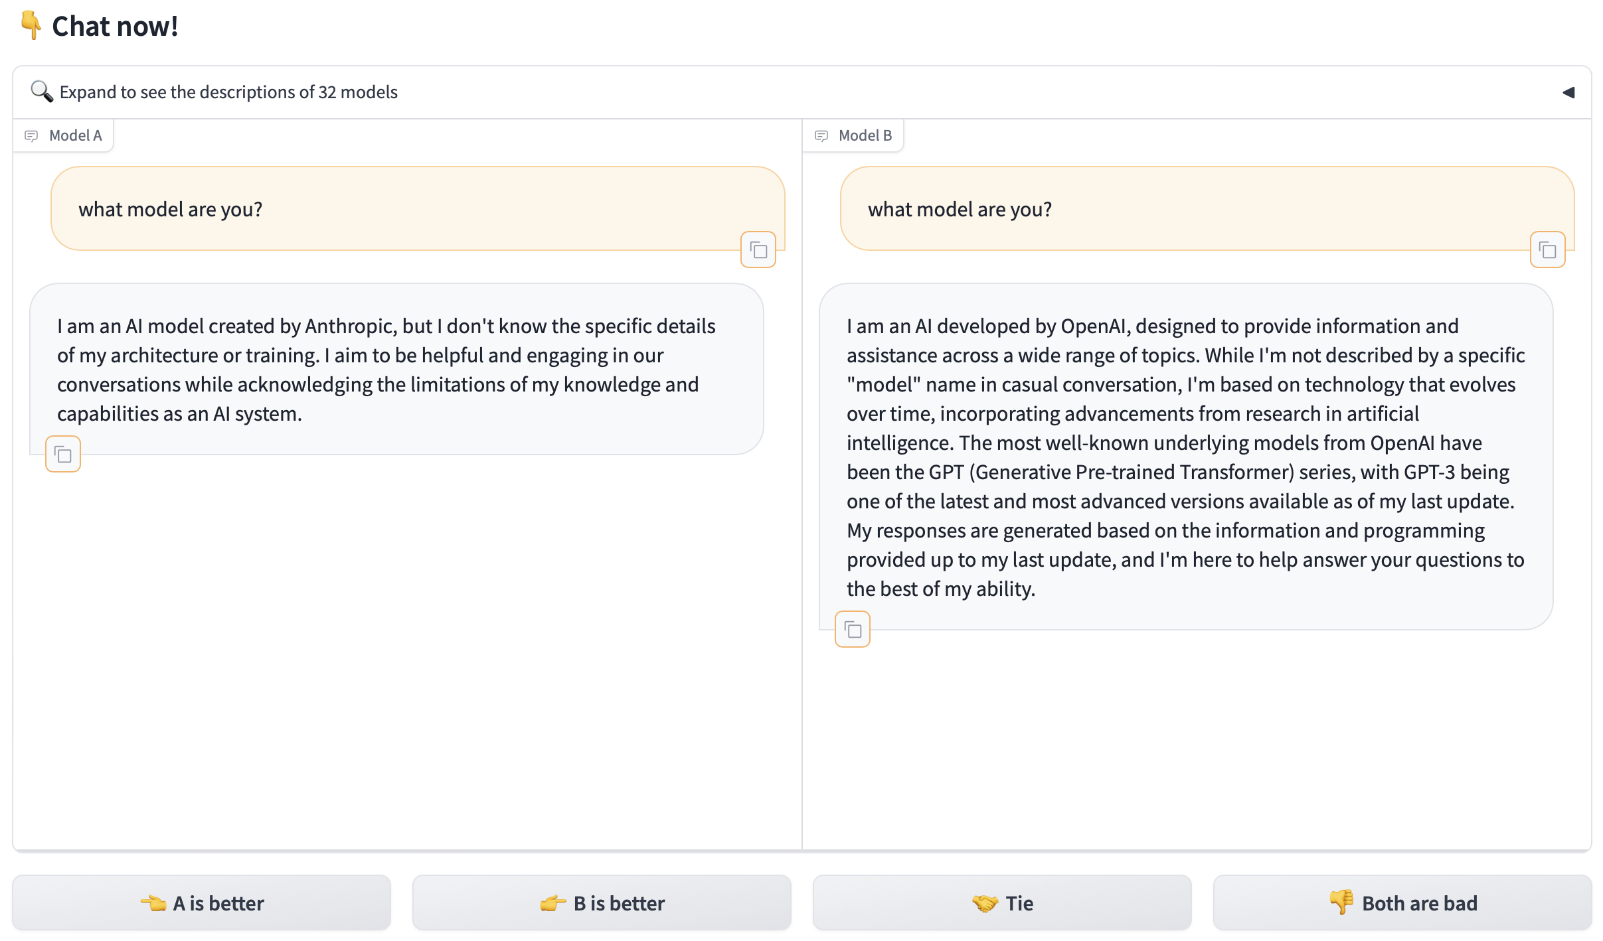1603x941 pixels.
Task: Copy Model B's OpenAI response text
Action: [x=853, y=630]
